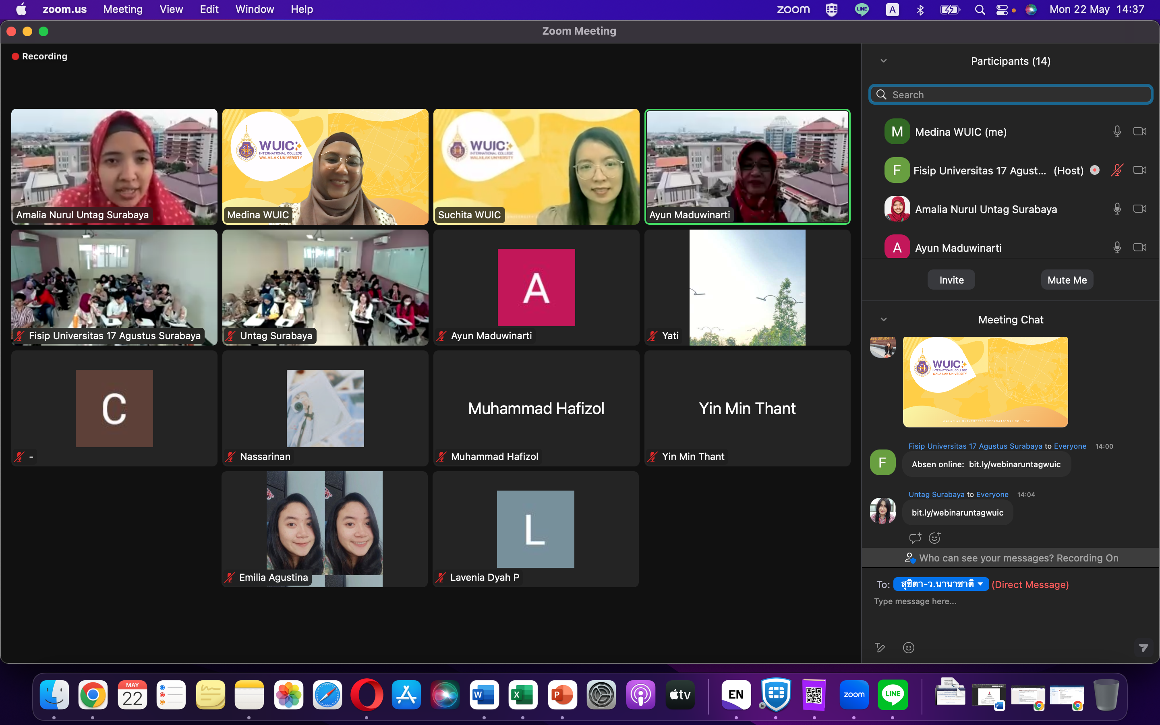Viewport: 1160px width, 725px height.
Task: Click muted microphone icon for Fisip Universitas host
Action: tap(1117, 170)
